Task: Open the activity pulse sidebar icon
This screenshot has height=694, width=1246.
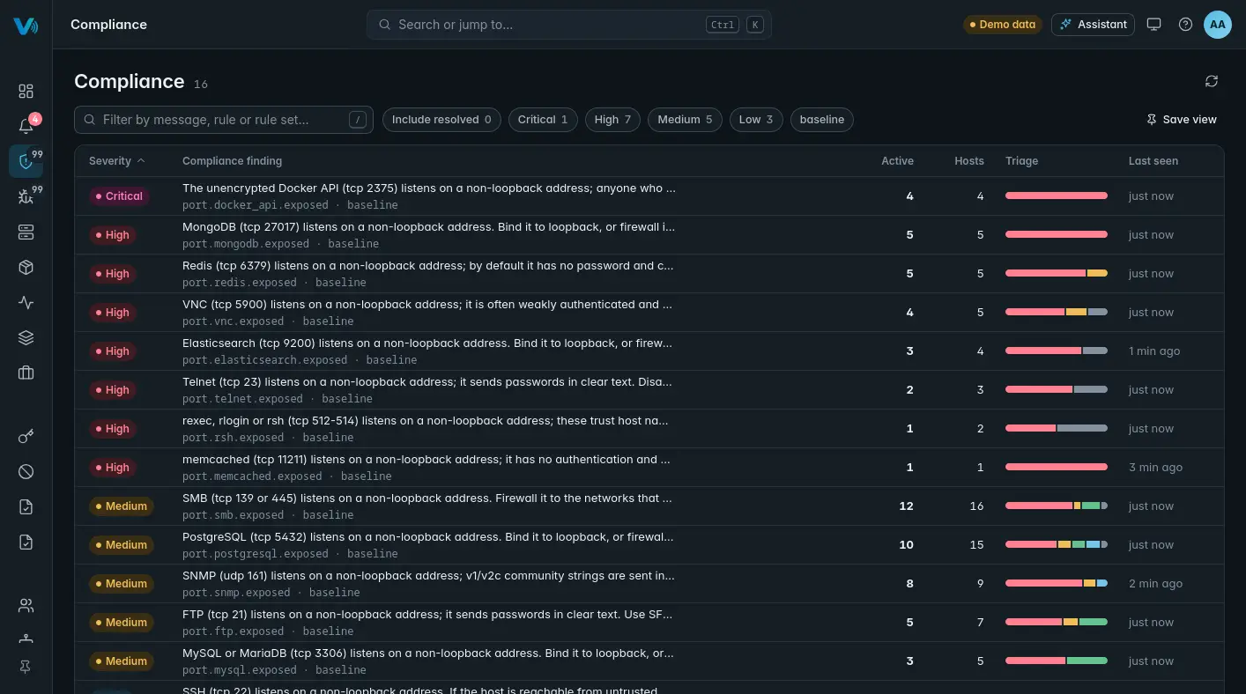Action: (x=26, y=302)
